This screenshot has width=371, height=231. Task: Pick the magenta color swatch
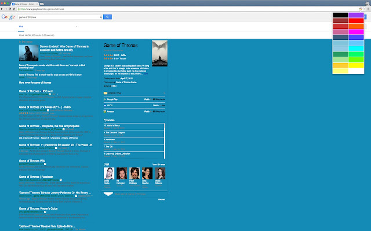(x=356, y=32)
